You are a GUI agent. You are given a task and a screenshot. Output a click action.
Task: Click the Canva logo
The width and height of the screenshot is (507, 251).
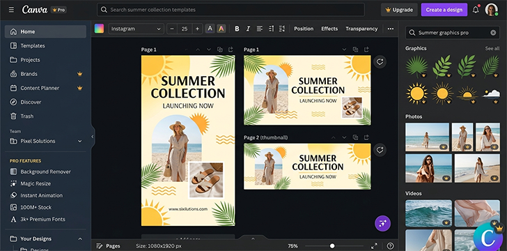click(34, 10)
